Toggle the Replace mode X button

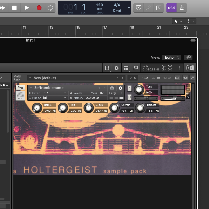coord(138,8)
